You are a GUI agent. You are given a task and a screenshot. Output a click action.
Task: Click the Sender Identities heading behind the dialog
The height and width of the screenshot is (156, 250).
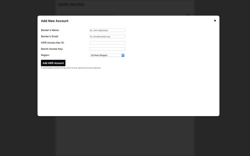click(x=71, y=4)
